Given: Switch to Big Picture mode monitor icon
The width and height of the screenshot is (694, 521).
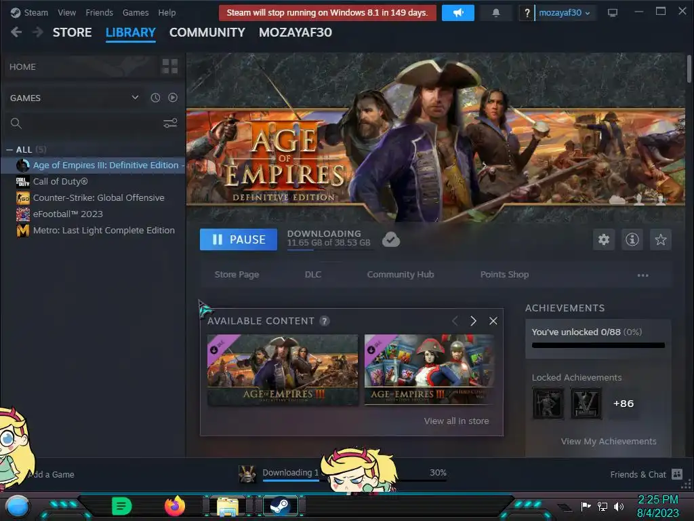Looking at the screenshot, I should (x=613, y=12).
